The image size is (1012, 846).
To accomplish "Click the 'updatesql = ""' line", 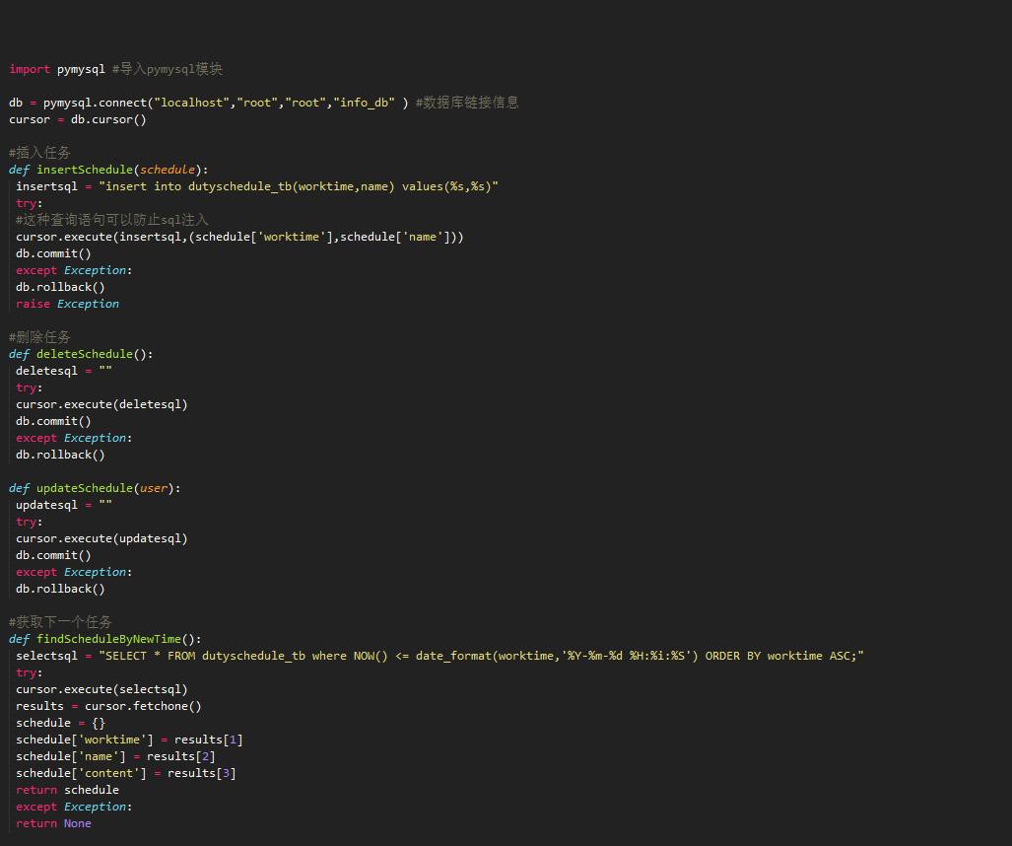I will pos(64,505).
